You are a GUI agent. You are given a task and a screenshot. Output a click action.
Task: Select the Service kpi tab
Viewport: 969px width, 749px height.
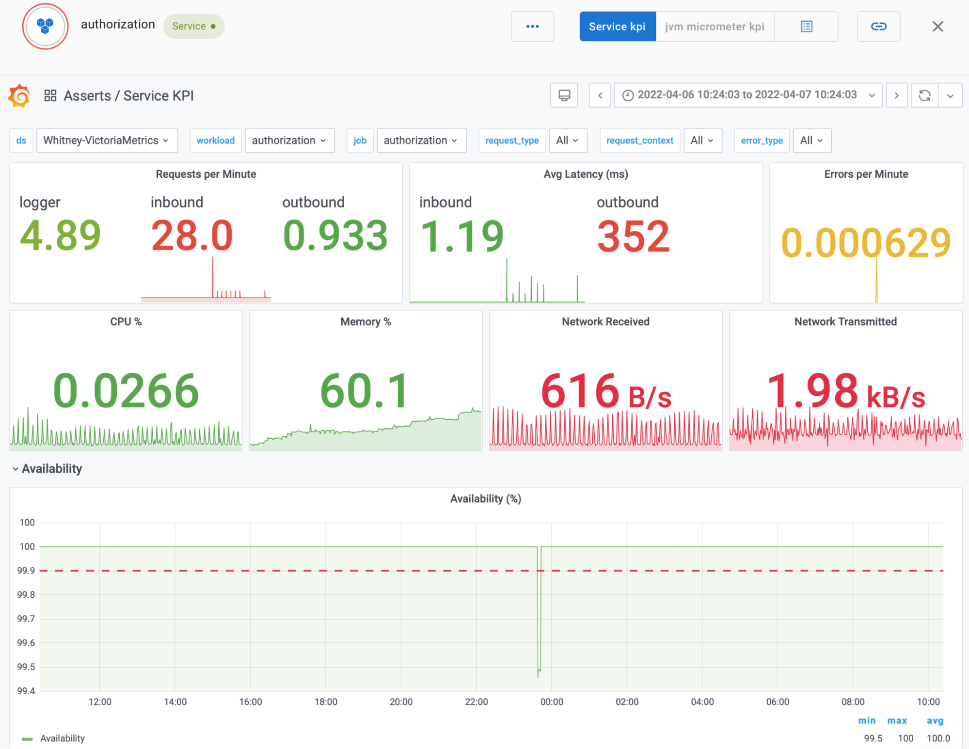(617, 27)
